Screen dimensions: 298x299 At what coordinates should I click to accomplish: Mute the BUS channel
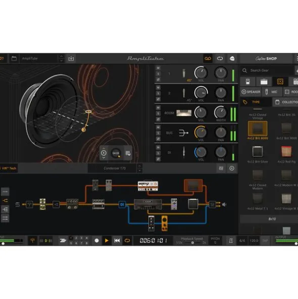(158, 127)
